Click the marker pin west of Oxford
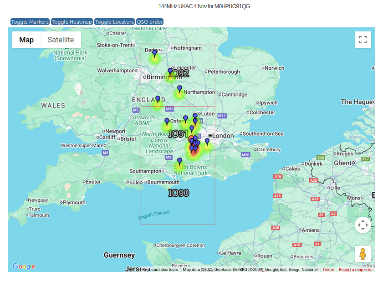 (x=167, y=122)
